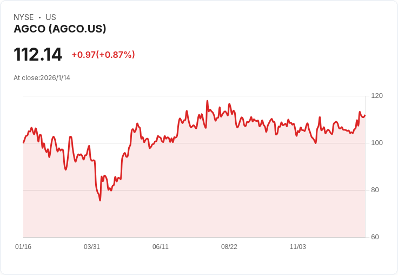Click the 112.14 current price
Image resolution: width=398 pixels, height=275 pixels.
[x=38, y=54]
